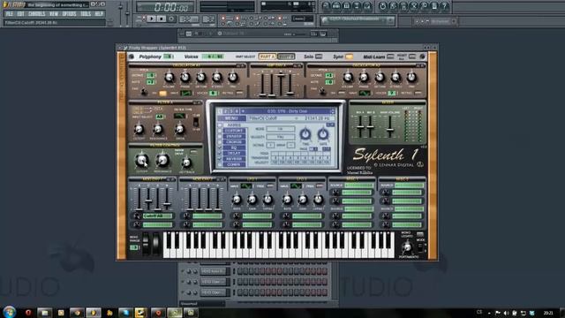The image size is (565, 318).
Task: Click the pitch bend wheel
Action: click(x=146, y=244)
